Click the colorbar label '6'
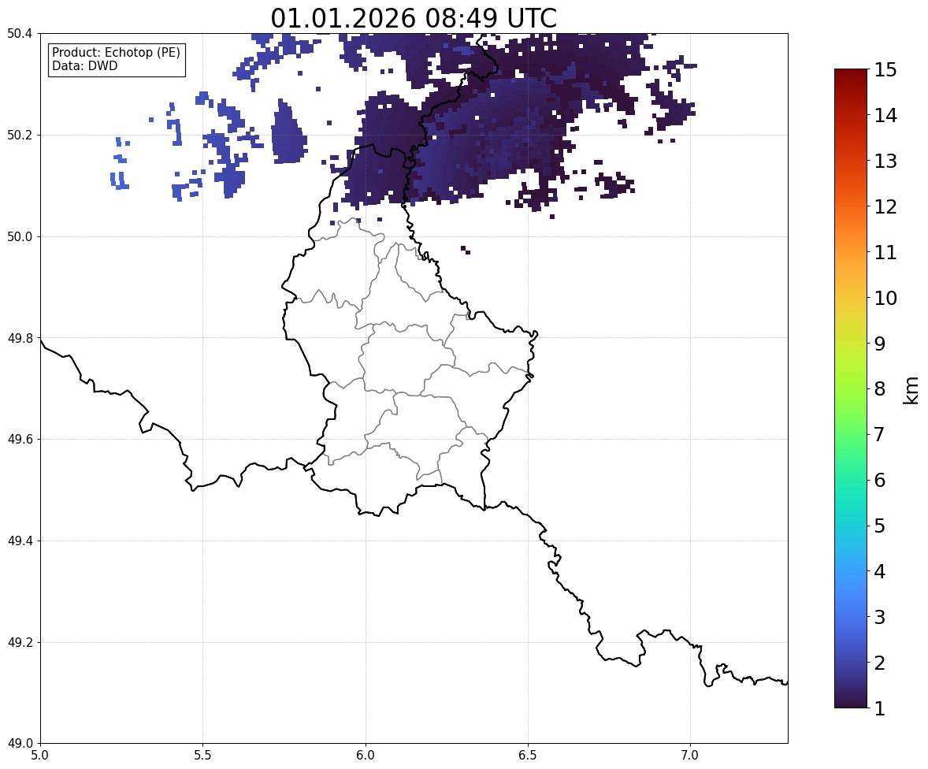Screen dimensions: 928x769 (x=880, y=480)
